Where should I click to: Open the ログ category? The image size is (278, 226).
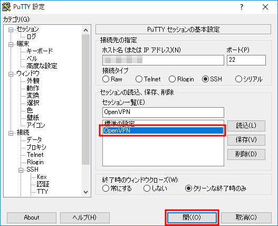pyautogui.click(x=31, y=36)
